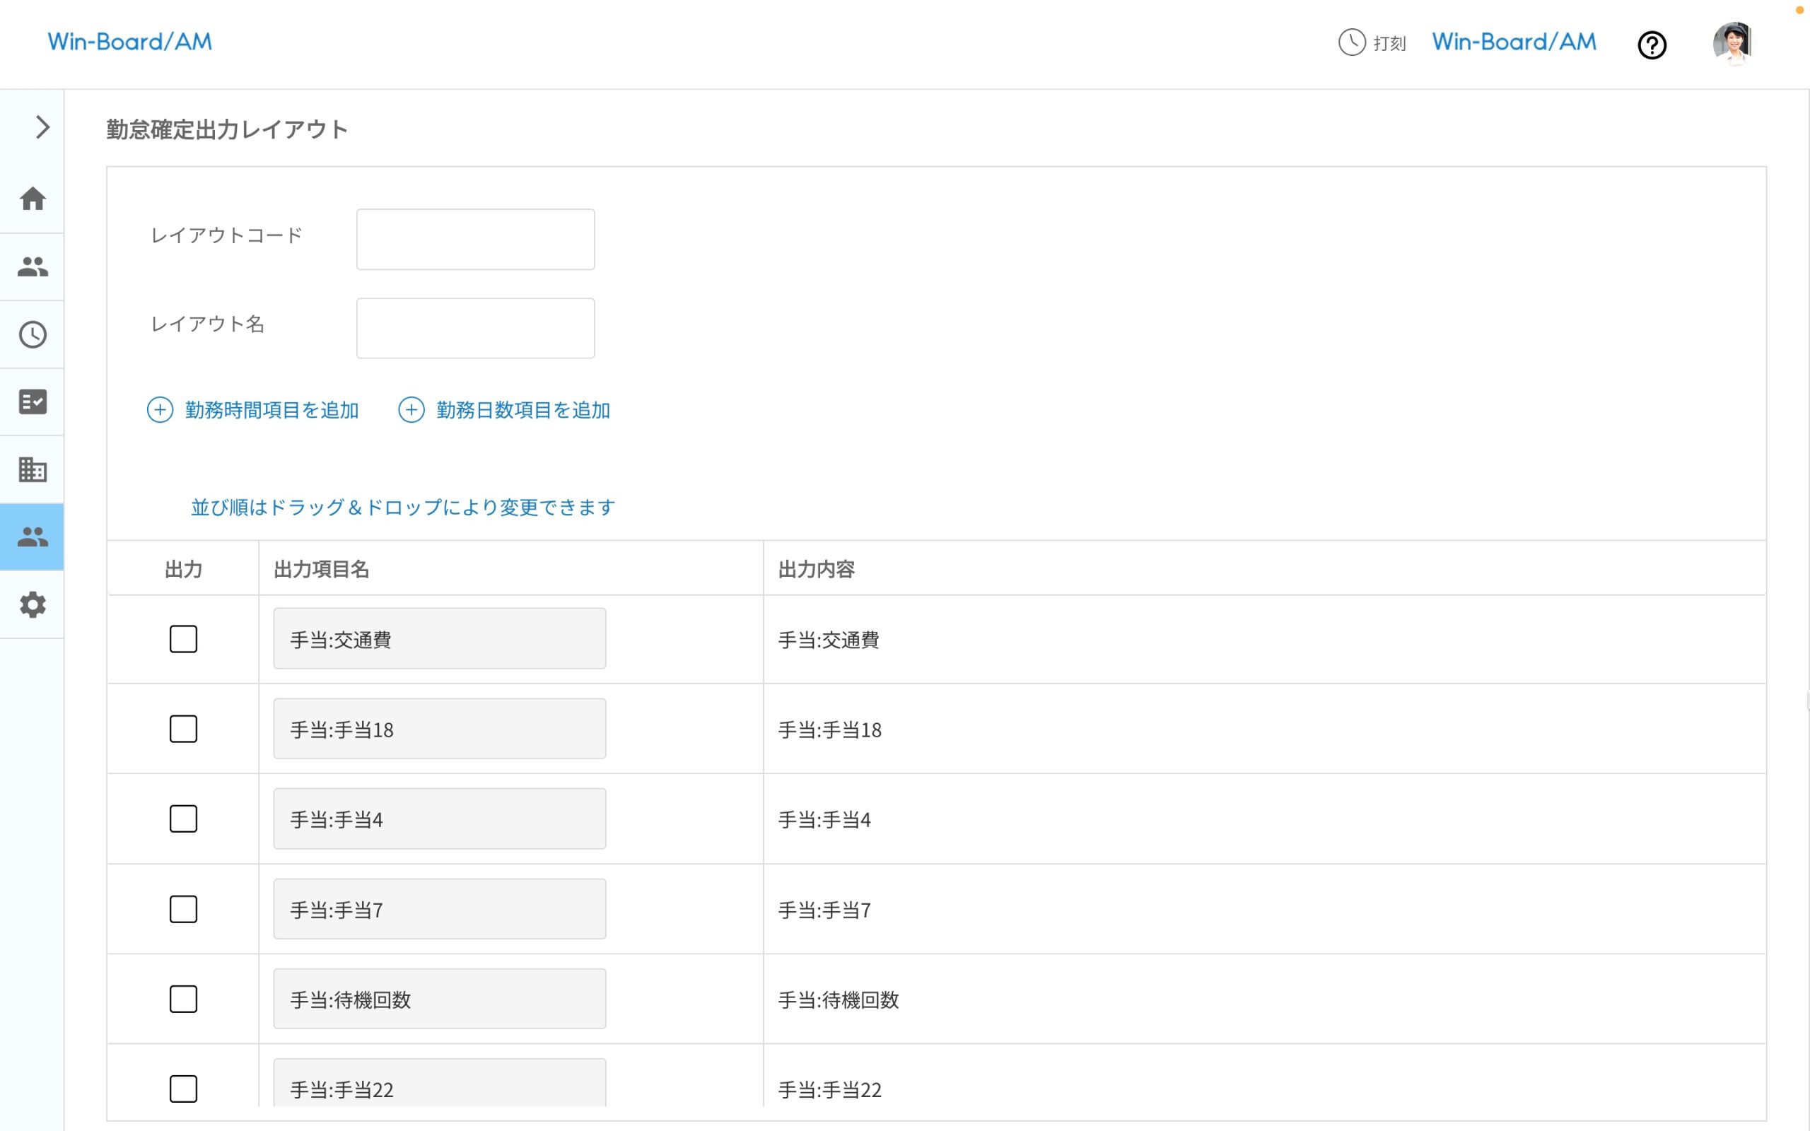Open the building organization icon in sidebar
The height and width of the screenshot is (1131, 1810).
tap(32, 469)
